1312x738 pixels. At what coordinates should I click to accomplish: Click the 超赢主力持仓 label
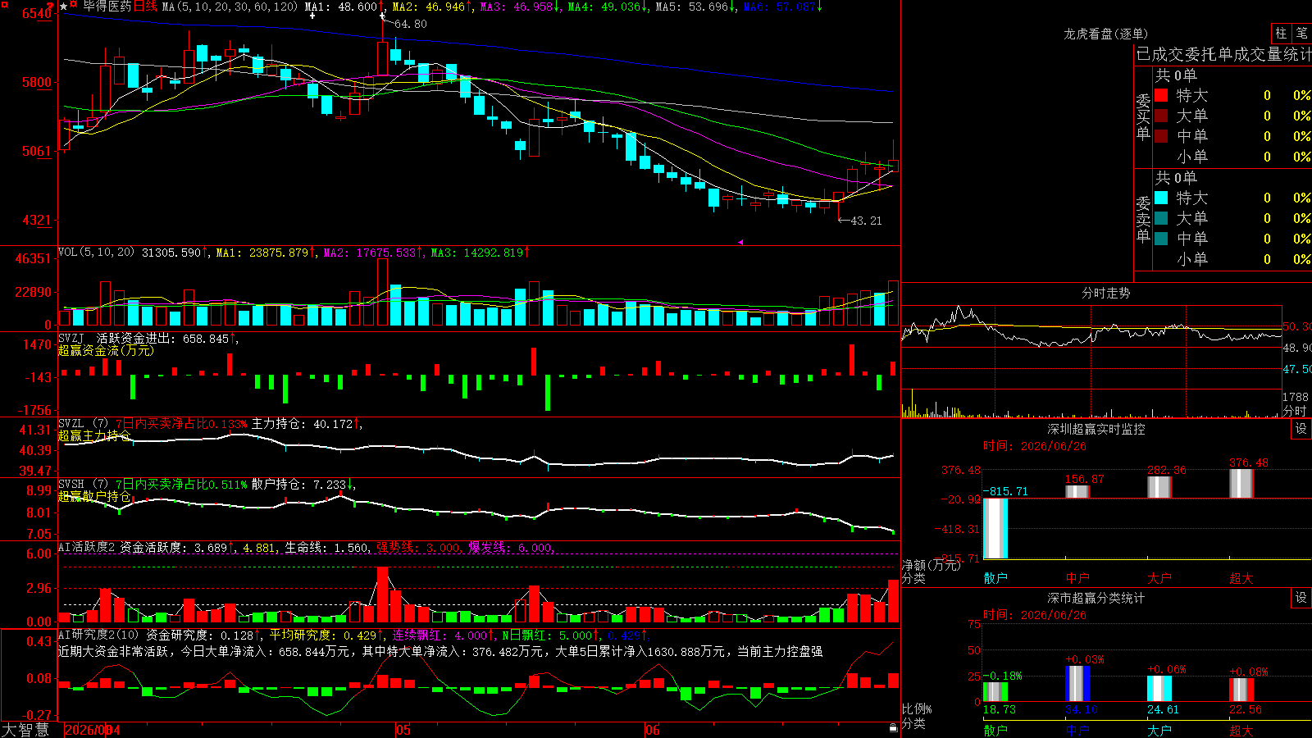pos(94,435)
